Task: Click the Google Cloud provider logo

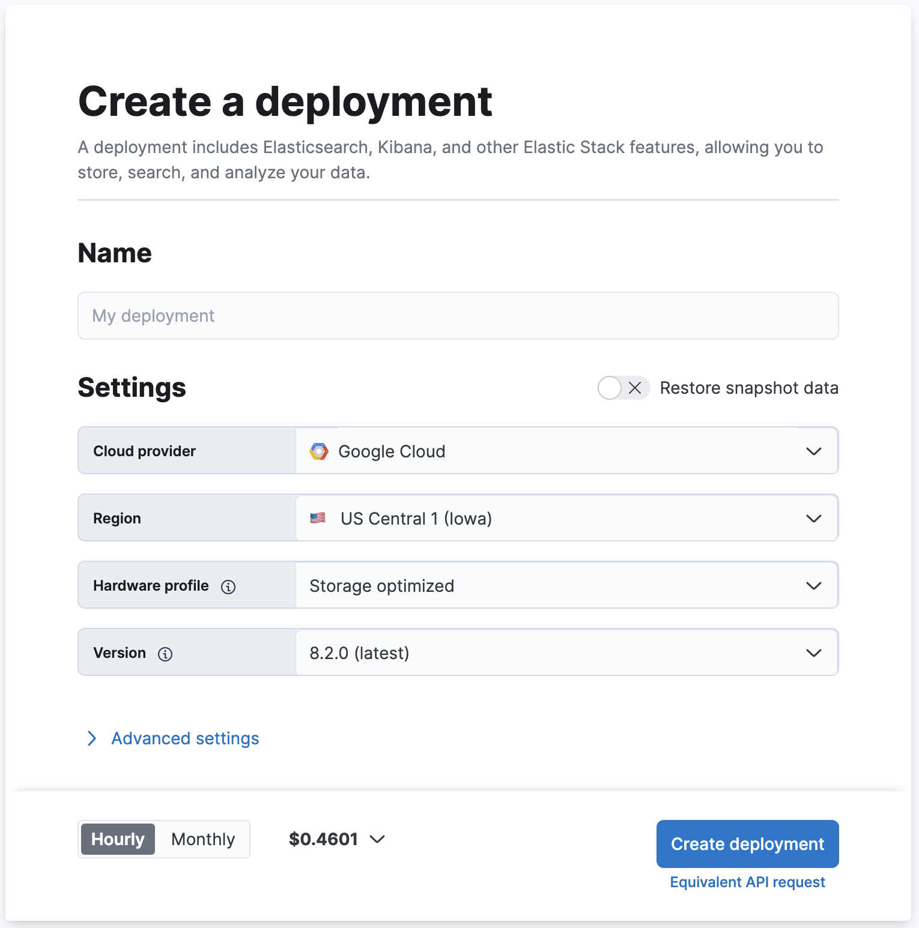Action: [319, 451]
